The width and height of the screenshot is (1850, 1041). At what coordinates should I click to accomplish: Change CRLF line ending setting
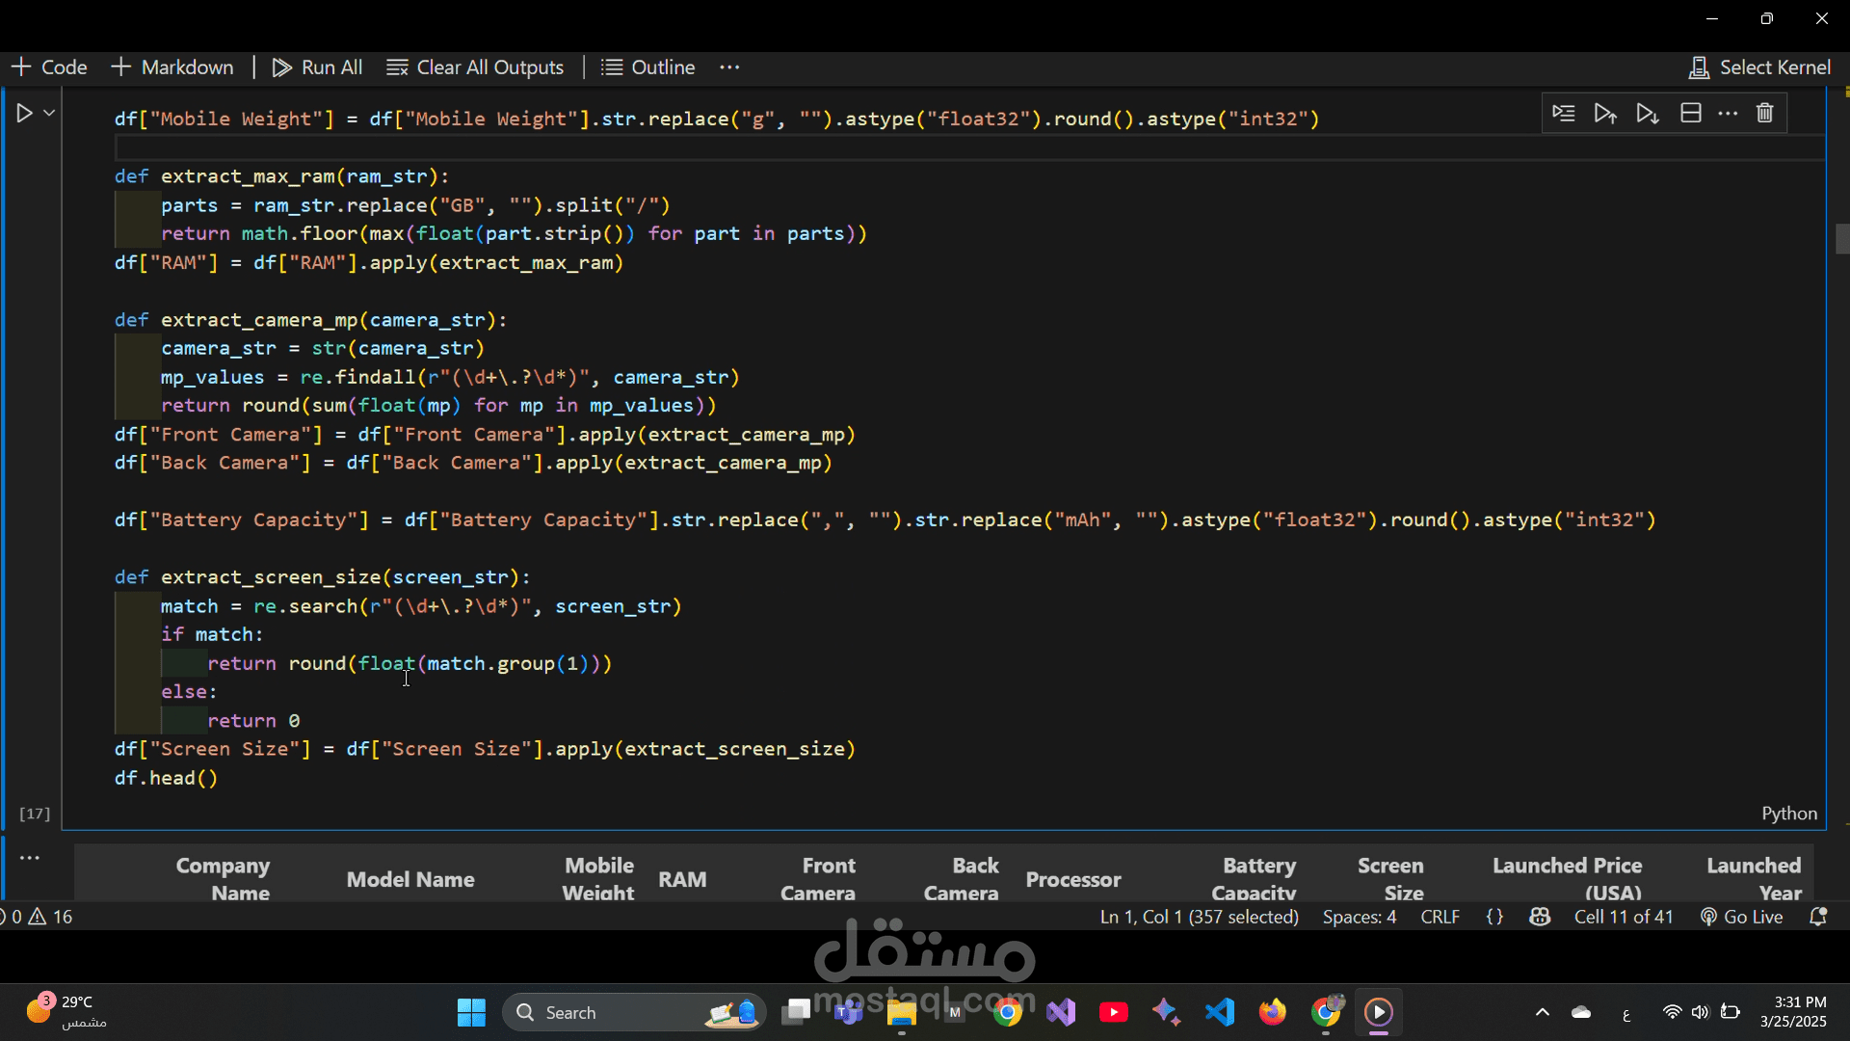point(1440,917)
